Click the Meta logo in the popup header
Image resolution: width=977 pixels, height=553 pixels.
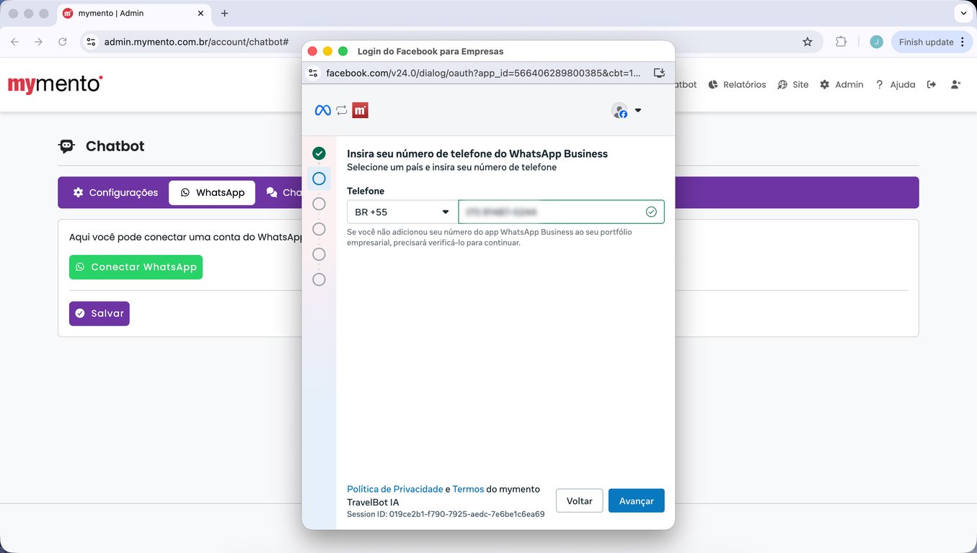click(323, 110)
